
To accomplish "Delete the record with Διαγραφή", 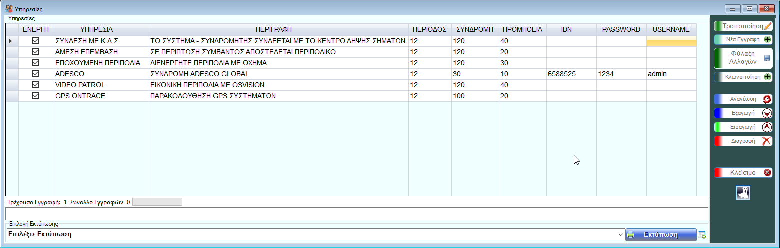I will click(743, 141).
